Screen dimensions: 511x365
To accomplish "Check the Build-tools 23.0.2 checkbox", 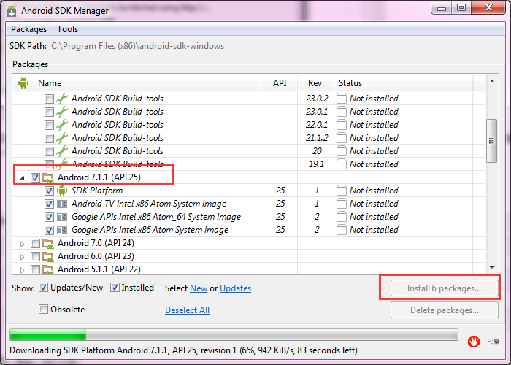I will 49,99.
